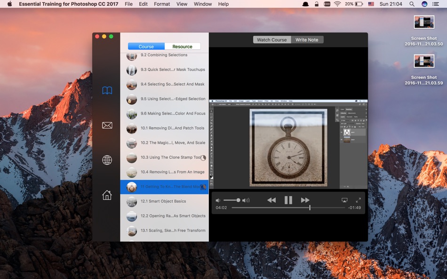Open lesson 9.5 Using Select Edged Selection
This screenshot has width=447, height=279.
[x=165, y=99]
